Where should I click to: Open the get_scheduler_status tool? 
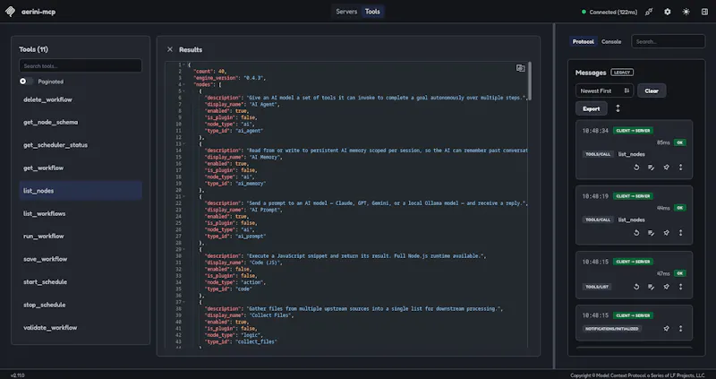point(81,145)
